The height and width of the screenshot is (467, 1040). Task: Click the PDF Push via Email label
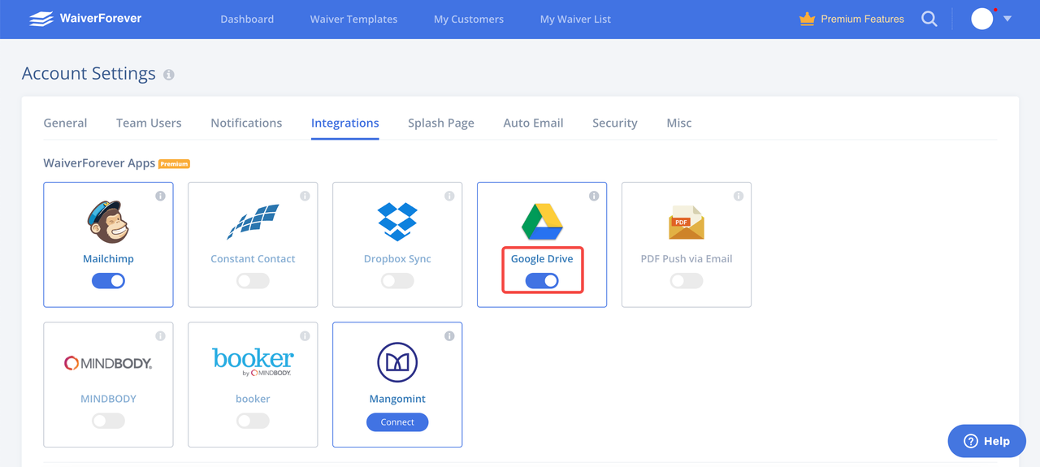pyautogui.click(x=687, y=259)
